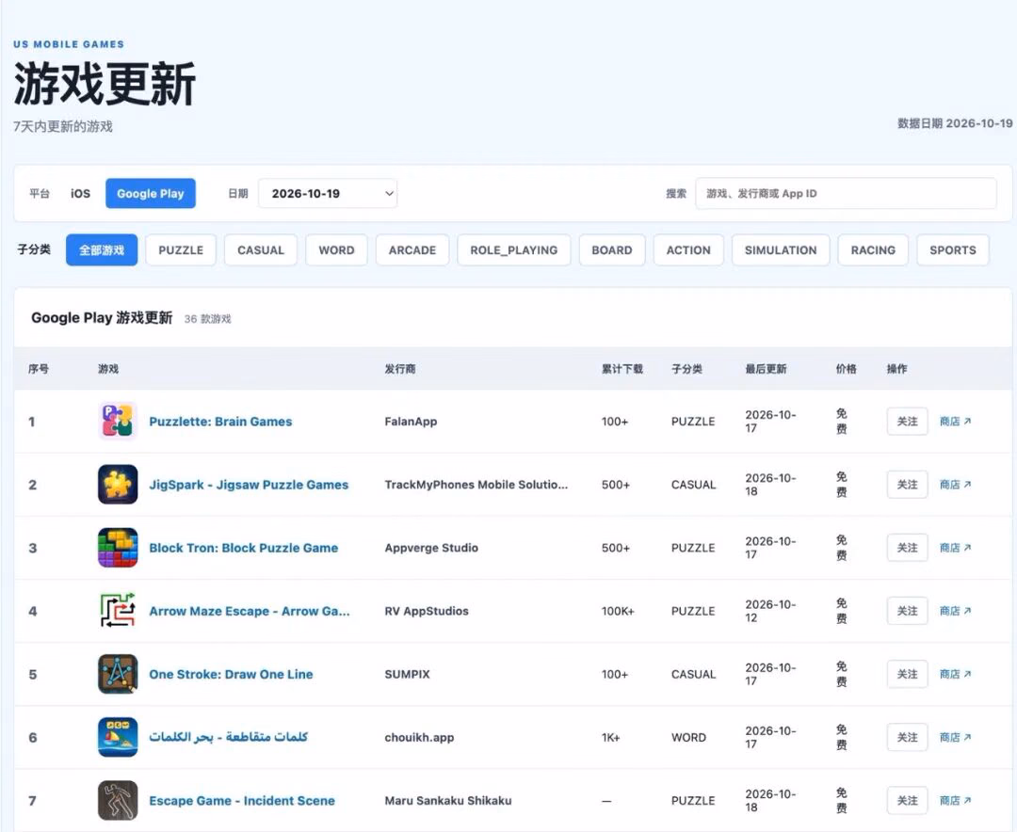Follow One Stroke with its 关注 button
Viewport: 1017px width, 832px height.
pyautogui.click(x=907, y=675)
